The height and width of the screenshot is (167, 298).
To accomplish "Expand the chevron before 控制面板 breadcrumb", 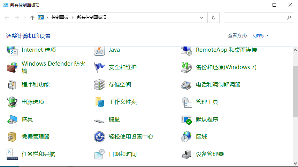I will (x=47, y=17).
